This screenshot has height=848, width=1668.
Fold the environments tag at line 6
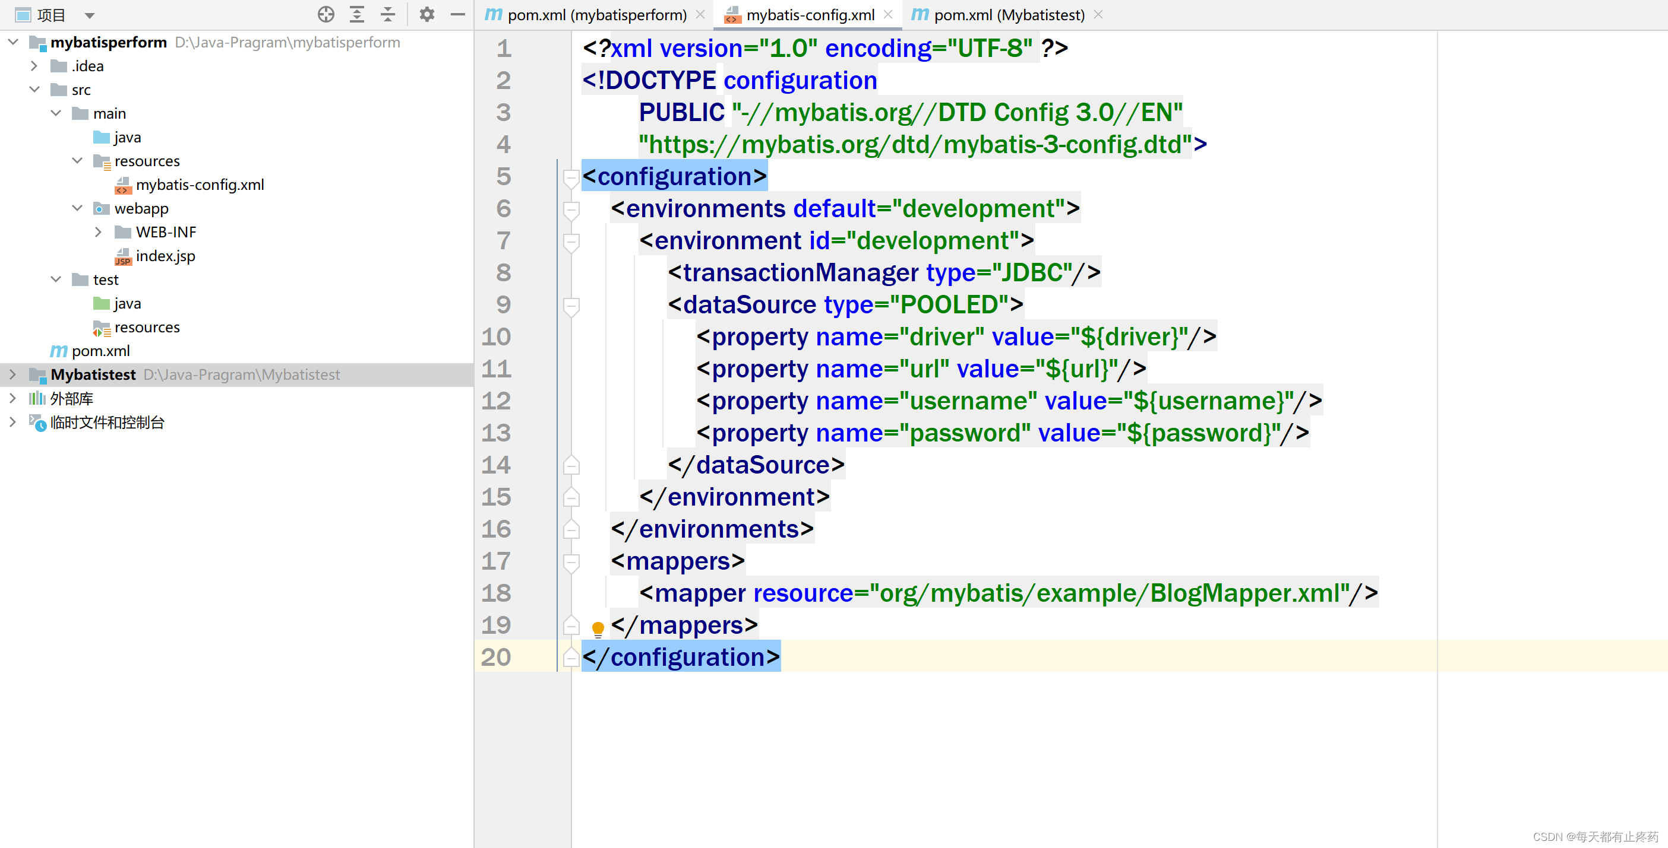[570, 209]
